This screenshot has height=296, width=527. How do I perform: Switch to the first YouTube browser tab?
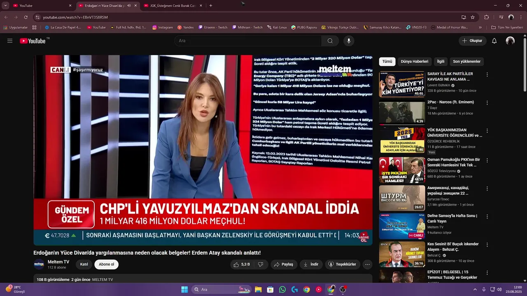click(x=41, y=6)
